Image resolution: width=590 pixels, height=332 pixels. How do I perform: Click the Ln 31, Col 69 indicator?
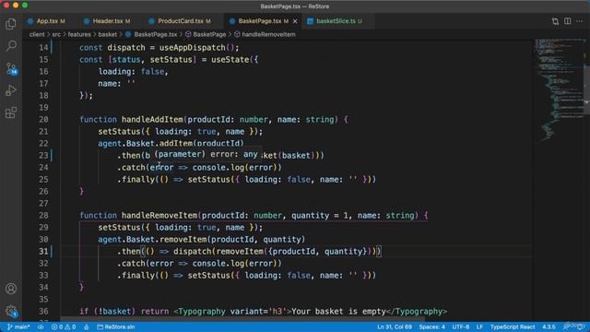[x=395, y=326]
